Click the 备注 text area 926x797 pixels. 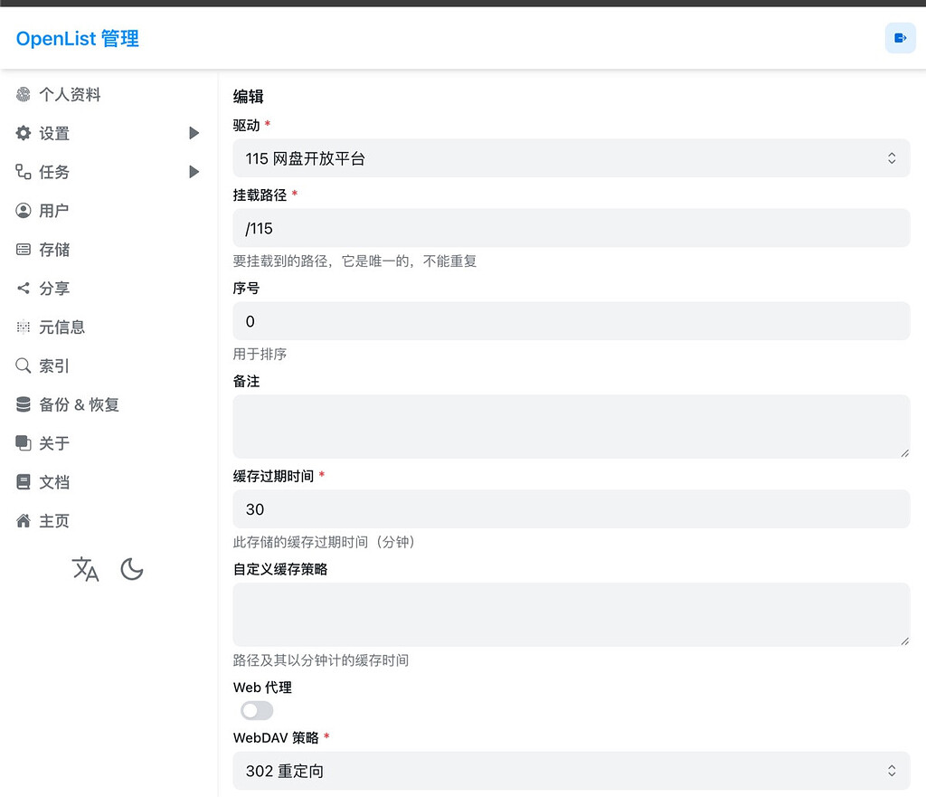coord(572,427)
